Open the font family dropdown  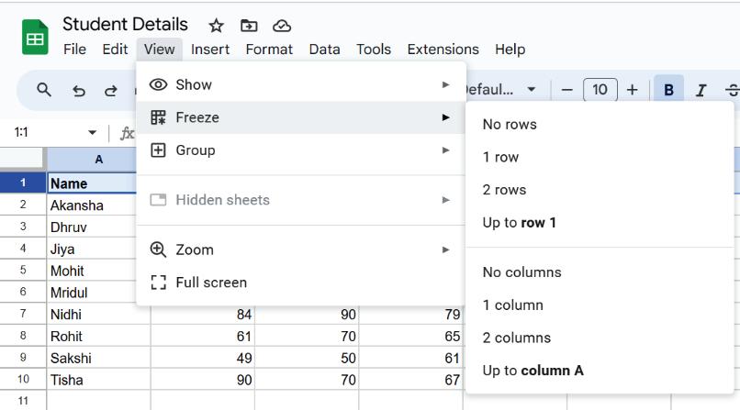(501, 90)
